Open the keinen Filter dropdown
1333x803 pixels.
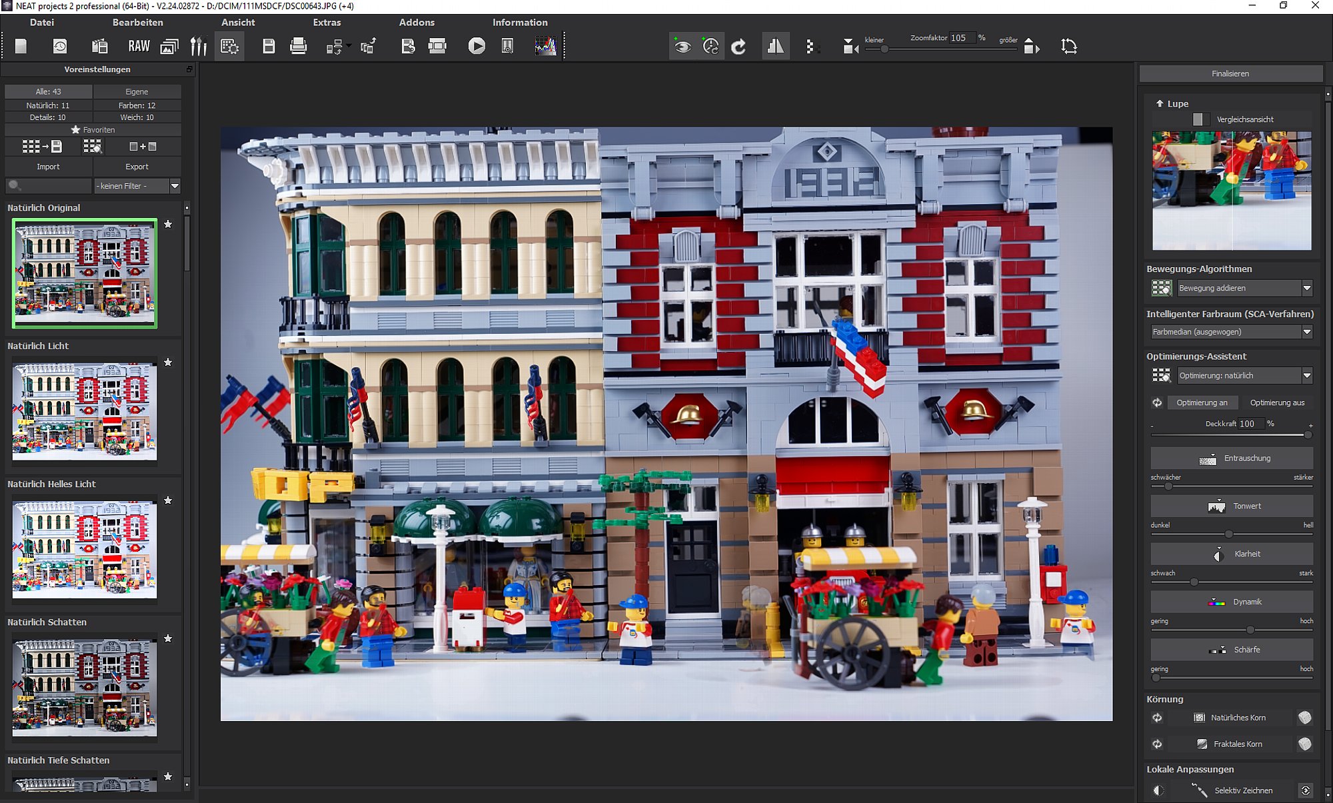pyautogui.click(x=175, y=186)
